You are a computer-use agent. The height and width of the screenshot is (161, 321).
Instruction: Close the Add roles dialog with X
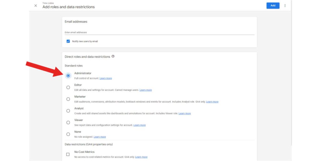tap(35, 6)
